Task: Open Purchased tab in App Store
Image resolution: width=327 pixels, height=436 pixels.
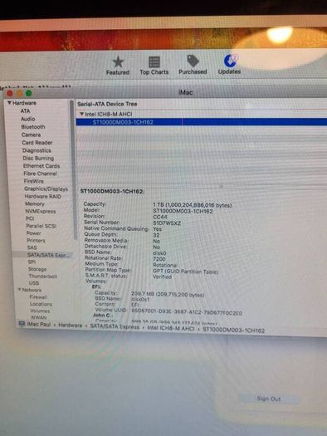Action: pos(193,65)
